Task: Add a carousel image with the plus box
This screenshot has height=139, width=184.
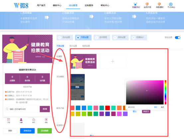Action: pos(113,61)
